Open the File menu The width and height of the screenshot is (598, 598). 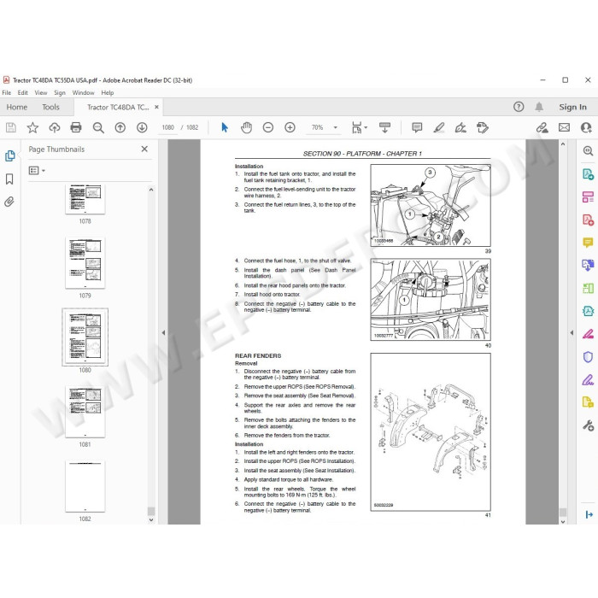coord(7,92)
